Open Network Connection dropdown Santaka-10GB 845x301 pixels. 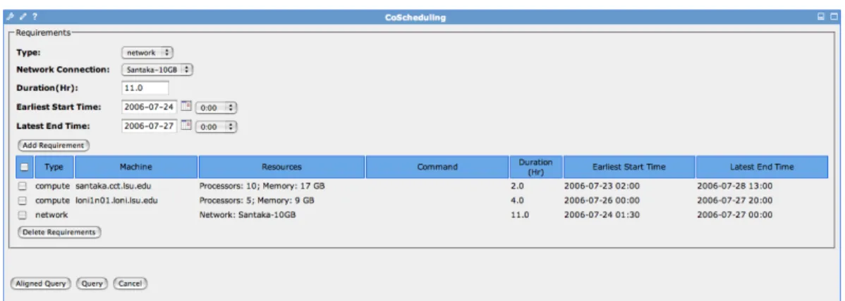point(157,70)
